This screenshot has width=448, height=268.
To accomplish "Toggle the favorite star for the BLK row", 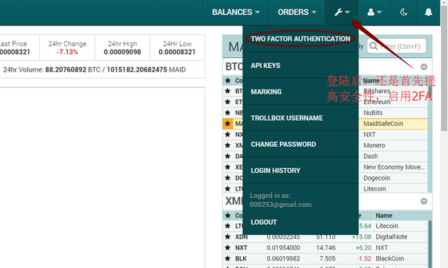I will pos(227,258).
